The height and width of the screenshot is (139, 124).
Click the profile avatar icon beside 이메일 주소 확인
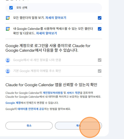[x=8, y=71]
